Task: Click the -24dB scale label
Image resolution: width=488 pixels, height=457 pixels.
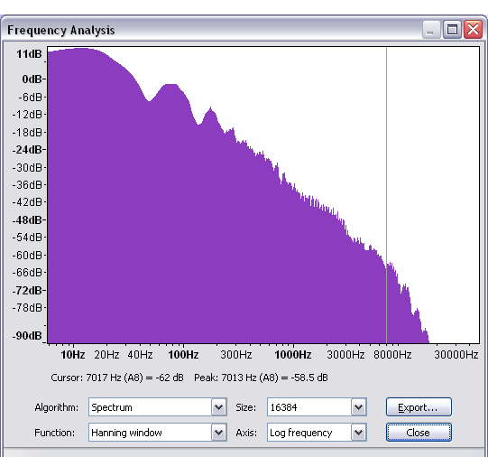Action: click(x=27, y=150)
